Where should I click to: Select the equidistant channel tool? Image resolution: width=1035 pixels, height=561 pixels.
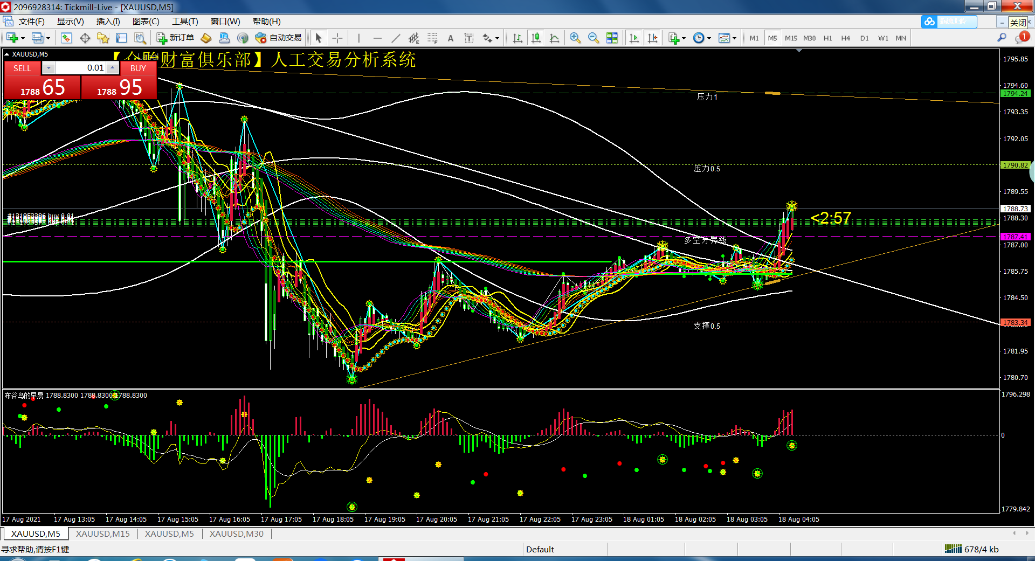[x=413, y=38]
